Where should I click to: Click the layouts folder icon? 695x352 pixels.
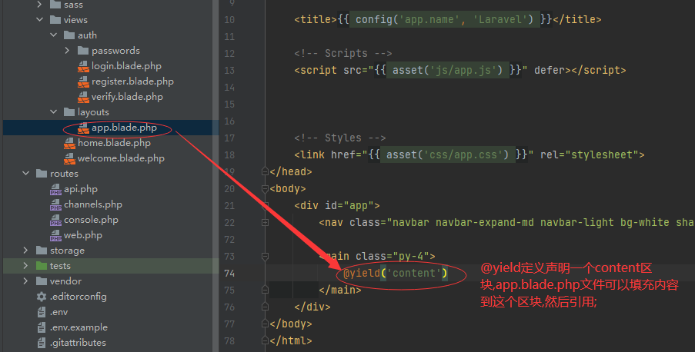point(69,112)
